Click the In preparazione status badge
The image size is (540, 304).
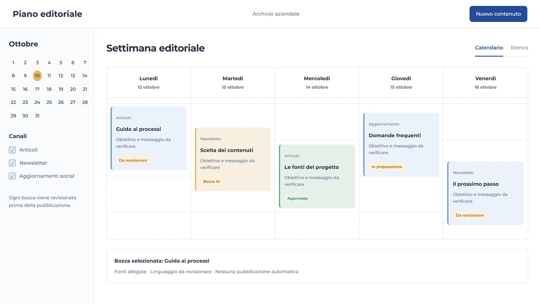click(387, 167)
